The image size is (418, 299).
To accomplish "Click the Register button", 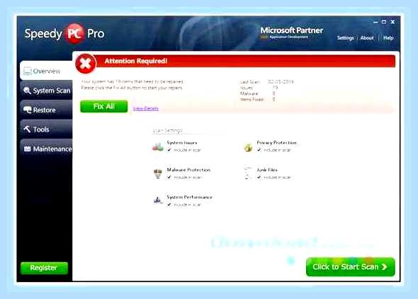I will [44, 268].
